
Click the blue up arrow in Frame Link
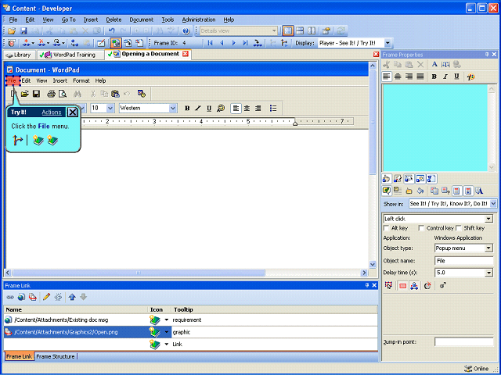click(x=72, y=297)
